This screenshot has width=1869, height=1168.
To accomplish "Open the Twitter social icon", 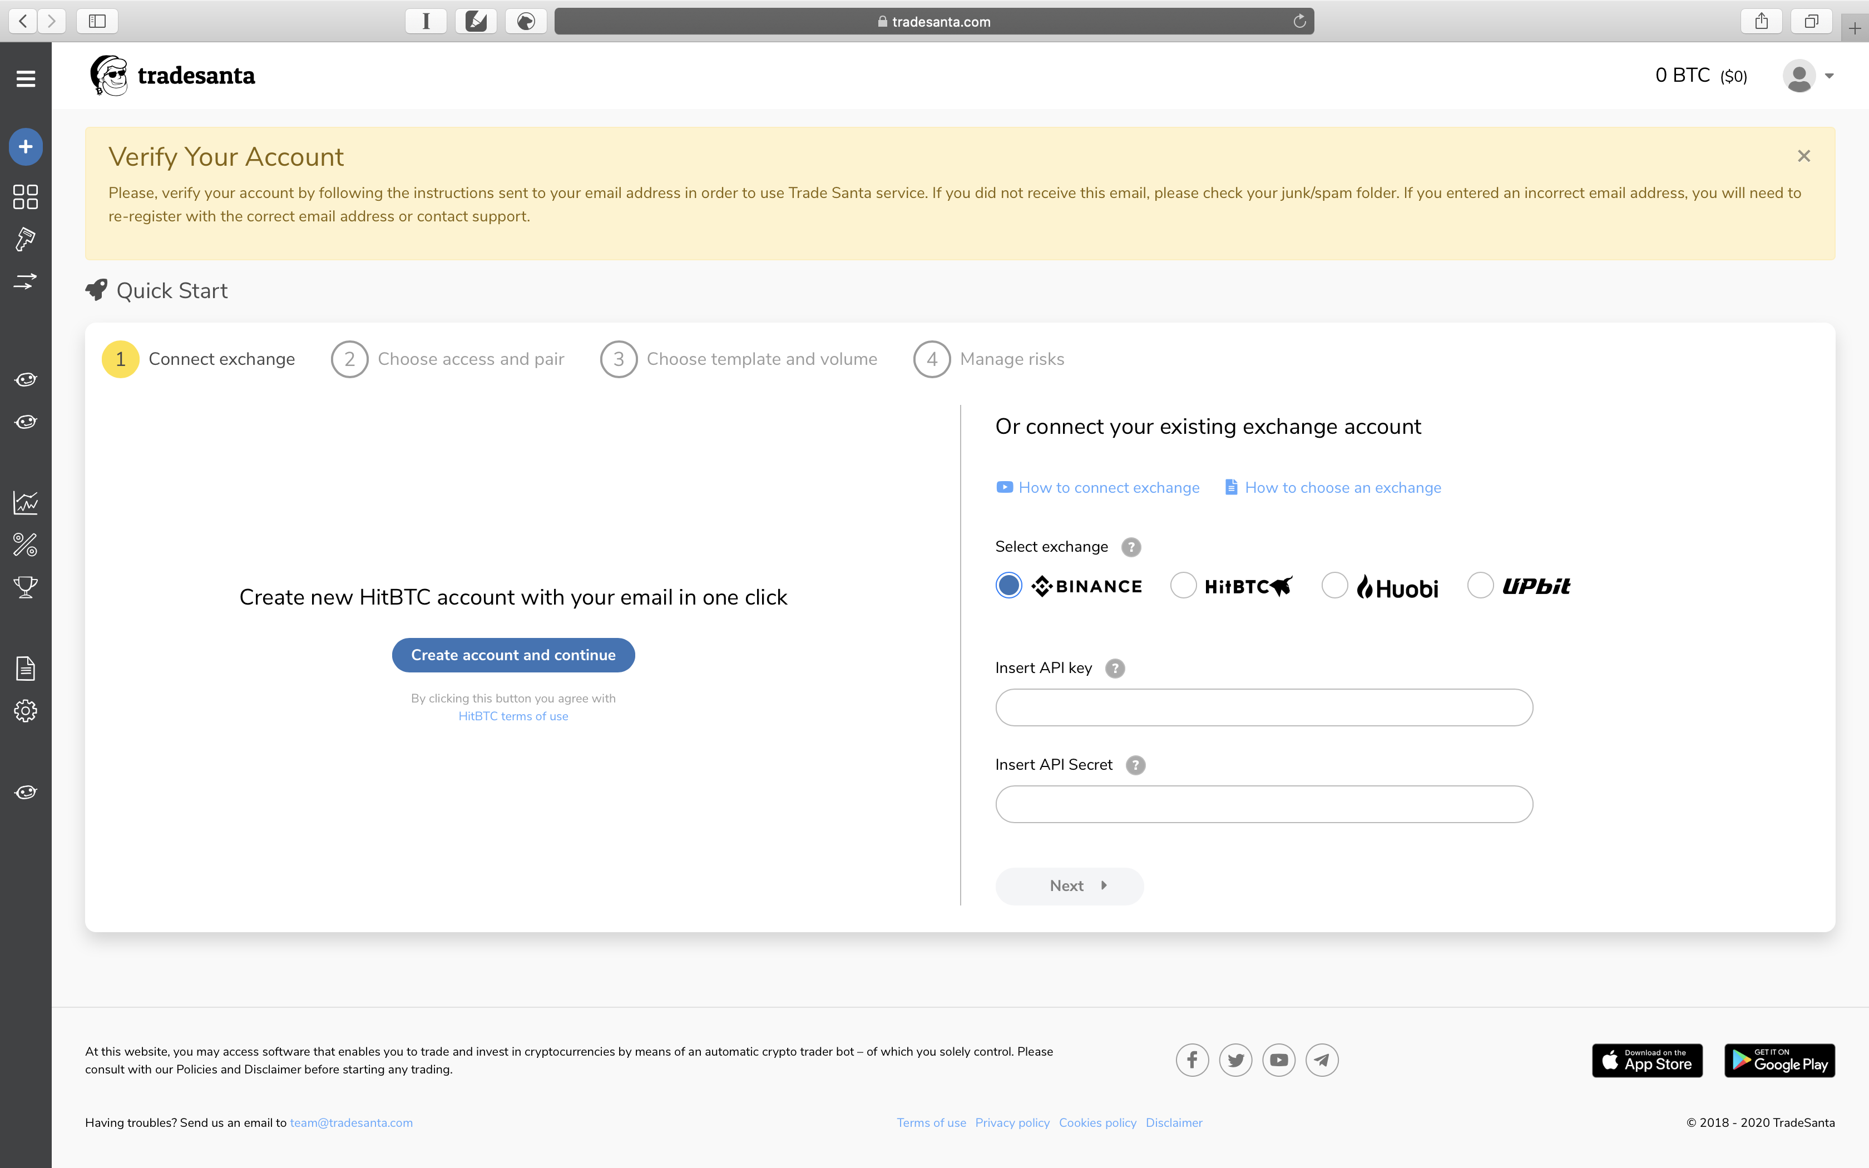I will click(x=1235, y=1060).
